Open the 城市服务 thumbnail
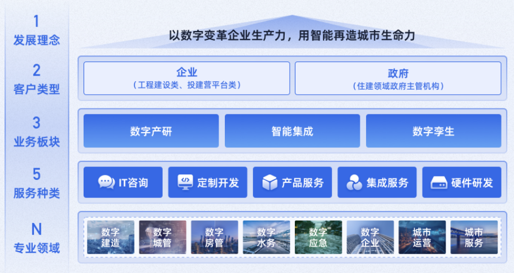Screen dimensions: 514x273 tap(474, 237)
